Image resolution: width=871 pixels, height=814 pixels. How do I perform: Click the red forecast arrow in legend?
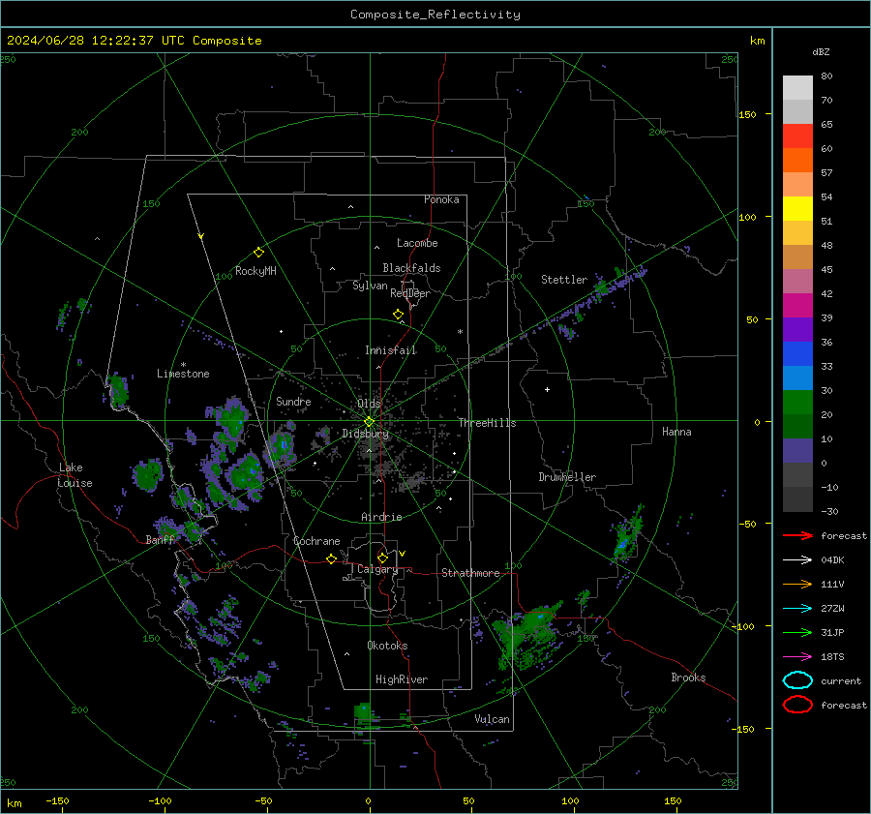point(797,535)
